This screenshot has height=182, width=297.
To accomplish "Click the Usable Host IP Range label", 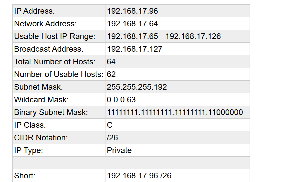I will tap(54, 36).
